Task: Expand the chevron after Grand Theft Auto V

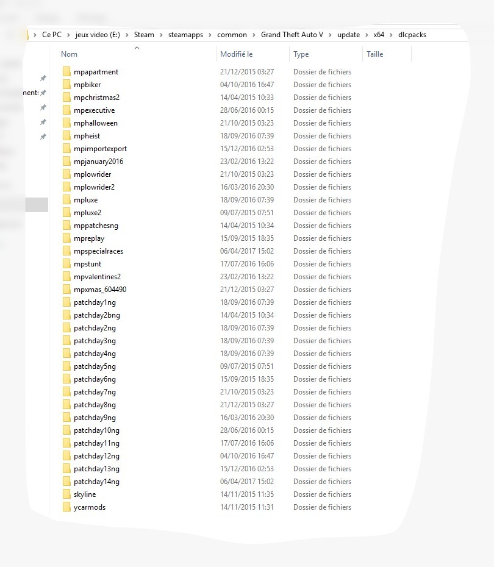Action: point(330,35)
